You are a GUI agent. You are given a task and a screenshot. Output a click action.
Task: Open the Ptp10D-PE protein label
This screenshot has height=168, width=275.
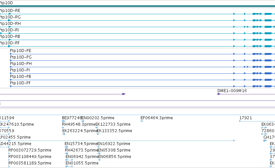pos(20,51)
